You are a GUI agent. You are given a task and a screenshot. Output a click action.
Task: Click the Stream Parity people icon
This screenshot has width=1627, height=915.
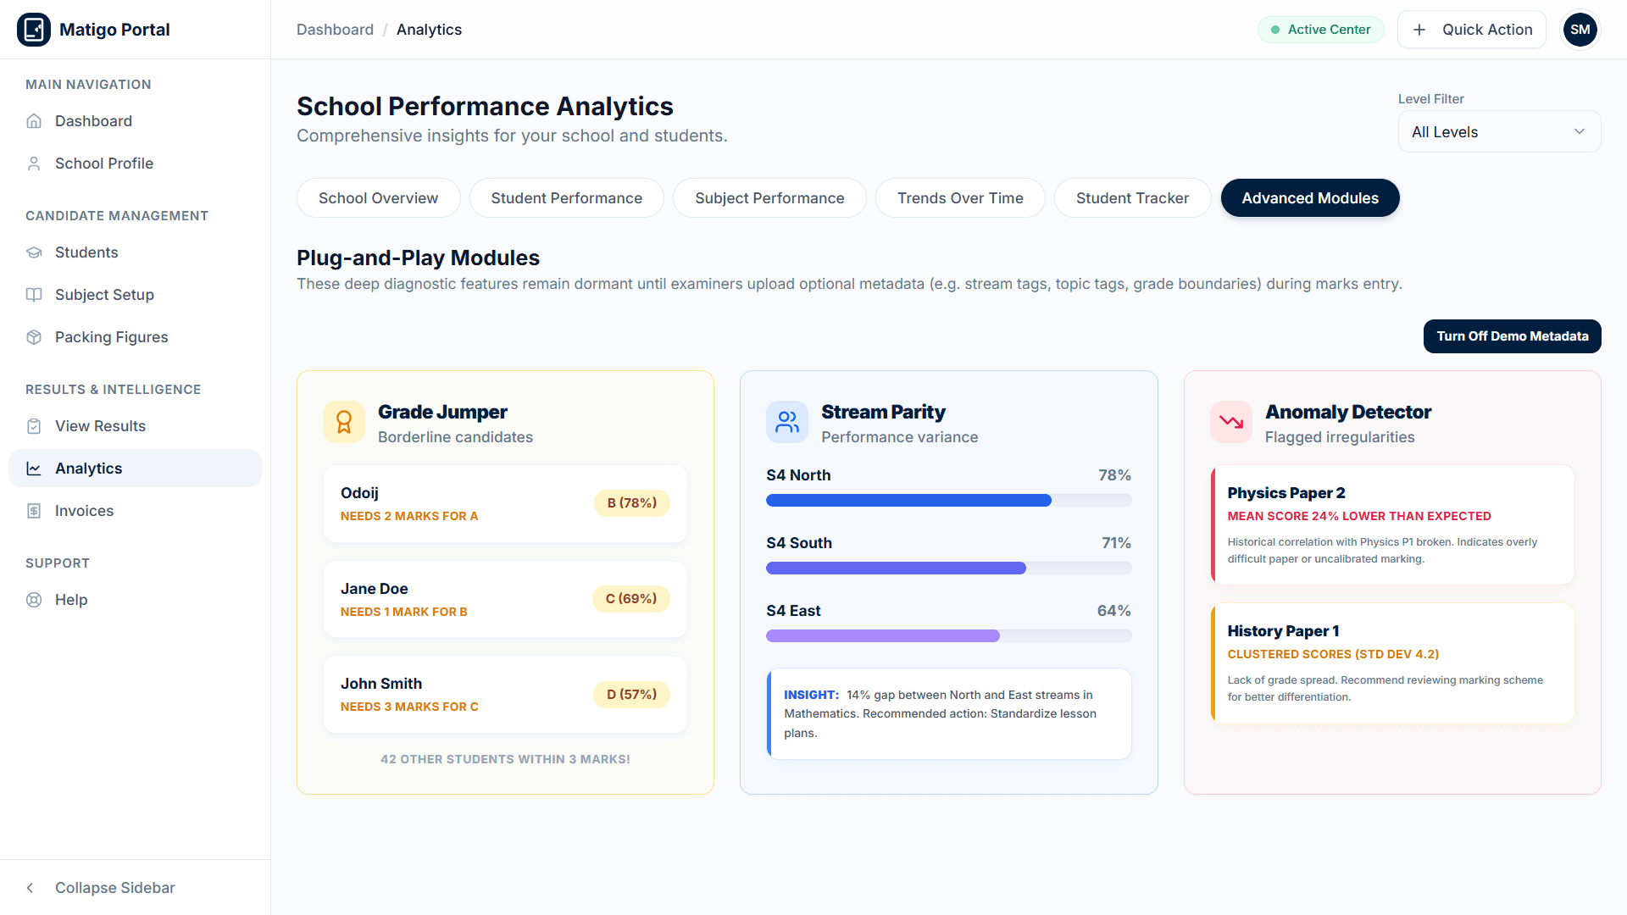pos(787,422)
